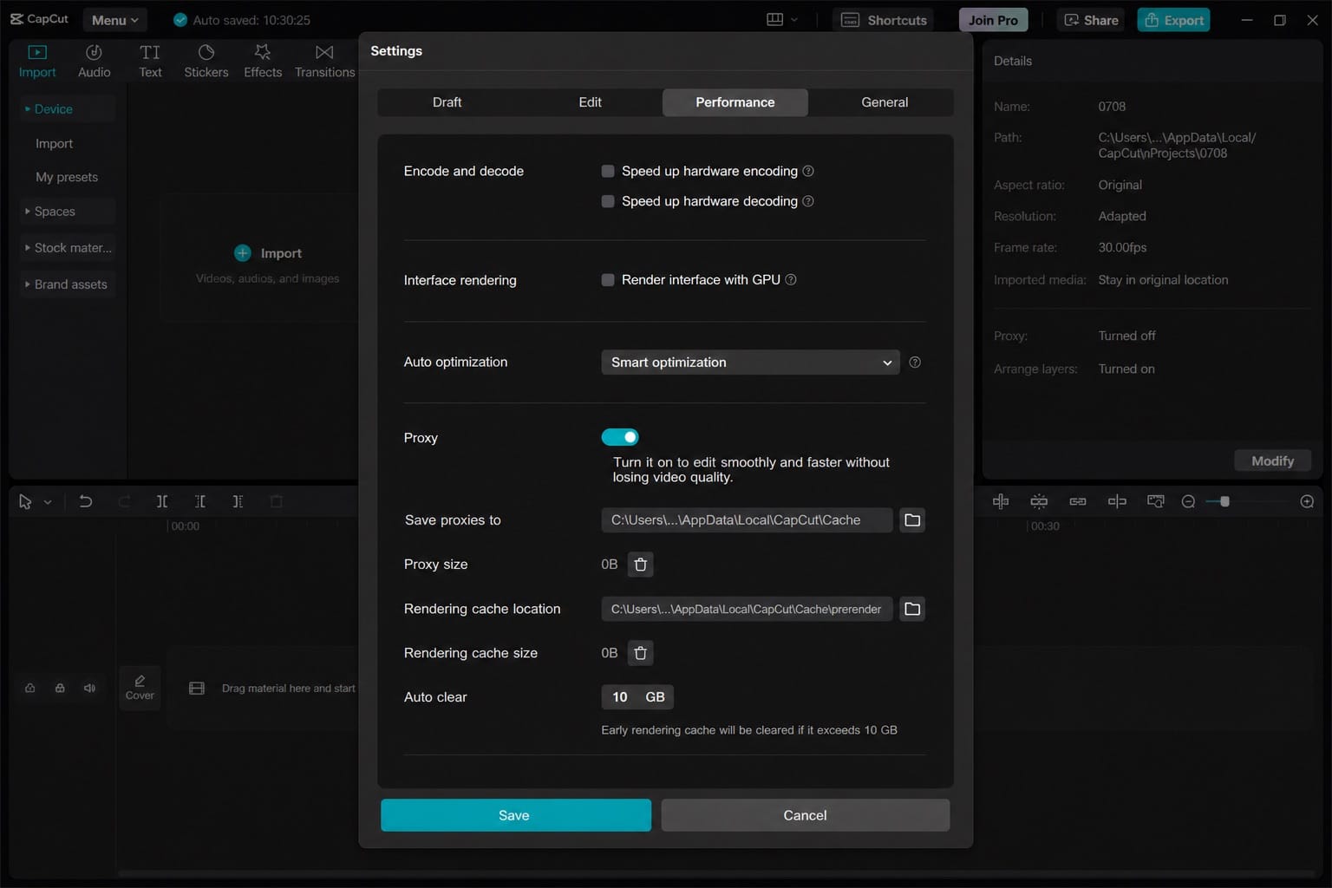Click the Modify button in Details
The height and width of the screenshot is (888, 1332).
pyautogui.click(x=1272, y=461)
